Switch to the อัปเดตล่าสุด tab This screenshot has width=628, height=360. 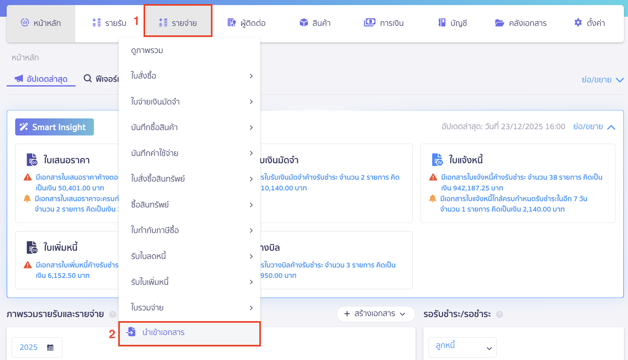coord(41,79)
